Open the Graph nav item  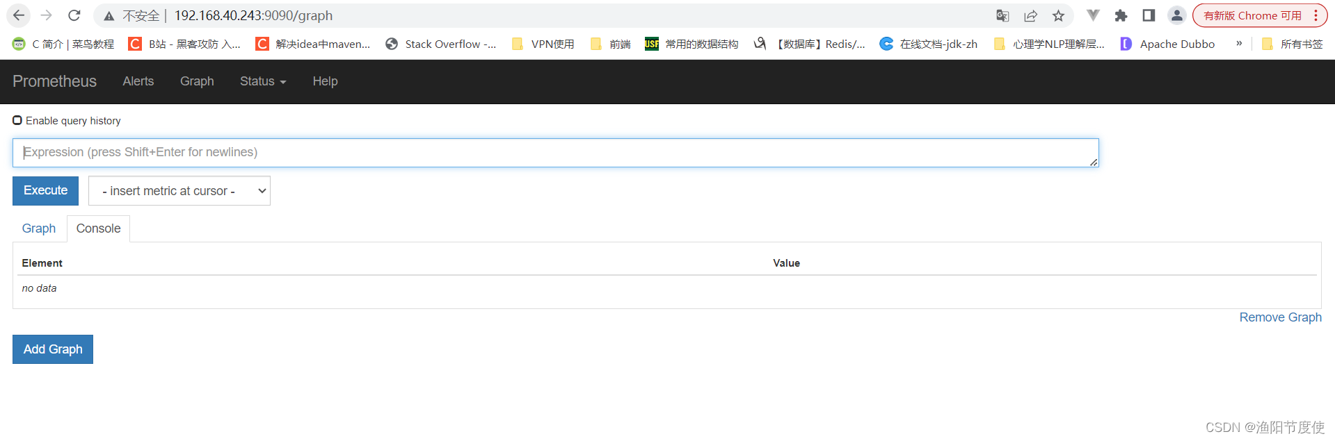click(197, 81)
